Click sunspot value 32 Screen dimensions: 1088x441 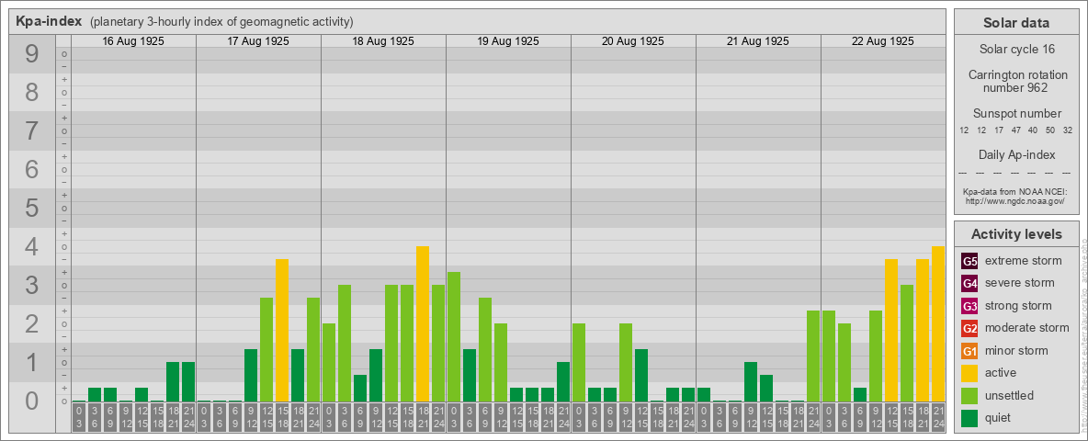[x=1068, y=130]
